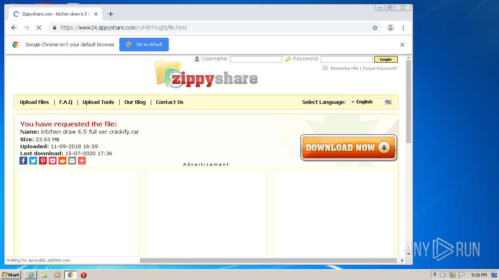
Task: Dismiss the default browser notification bar
Action: (402, 45)
